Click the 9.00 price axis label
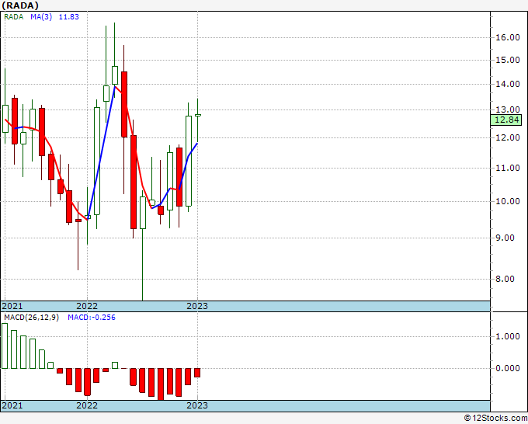Viewport: 528px width, 424px height. pyautogui.click(x=505, y=238)
